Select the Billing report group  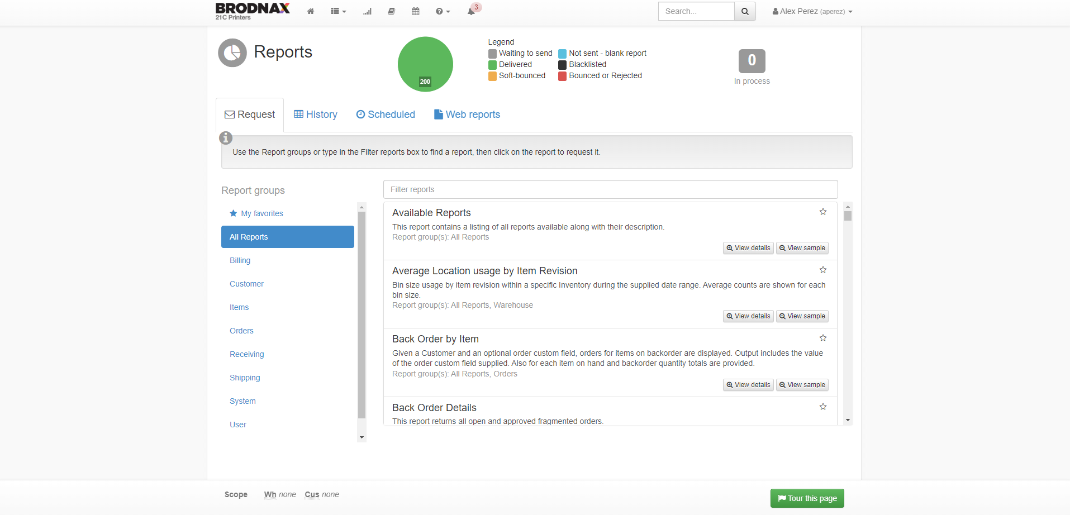click(240, 260)
